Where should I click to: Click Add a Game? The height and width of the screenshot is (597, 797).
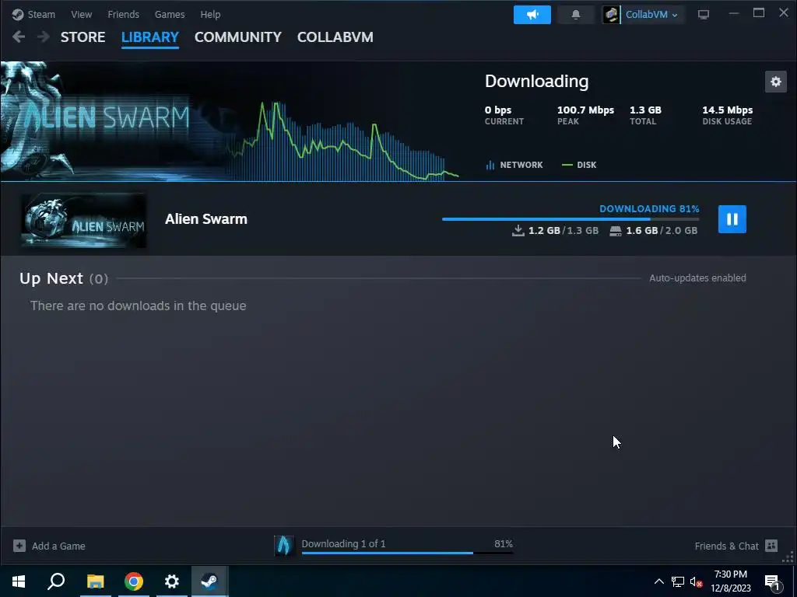(x=58, y=546)
